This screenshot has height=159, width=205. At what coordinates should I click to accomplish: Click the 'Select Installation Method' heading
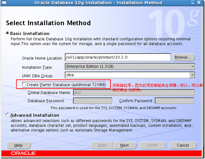[48, 23]
